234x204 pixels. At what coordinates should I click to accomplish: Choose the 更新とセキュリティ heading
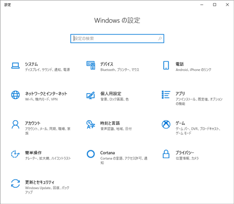click(40, 182)
